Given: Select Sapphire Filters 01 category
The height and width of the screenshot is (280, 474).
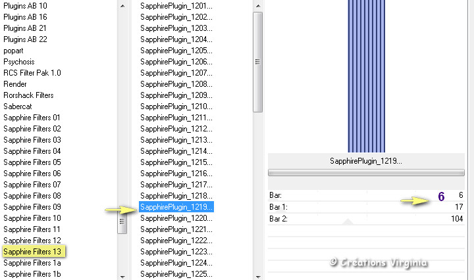Looking at the screenshot, I should [x=32, y=118].
